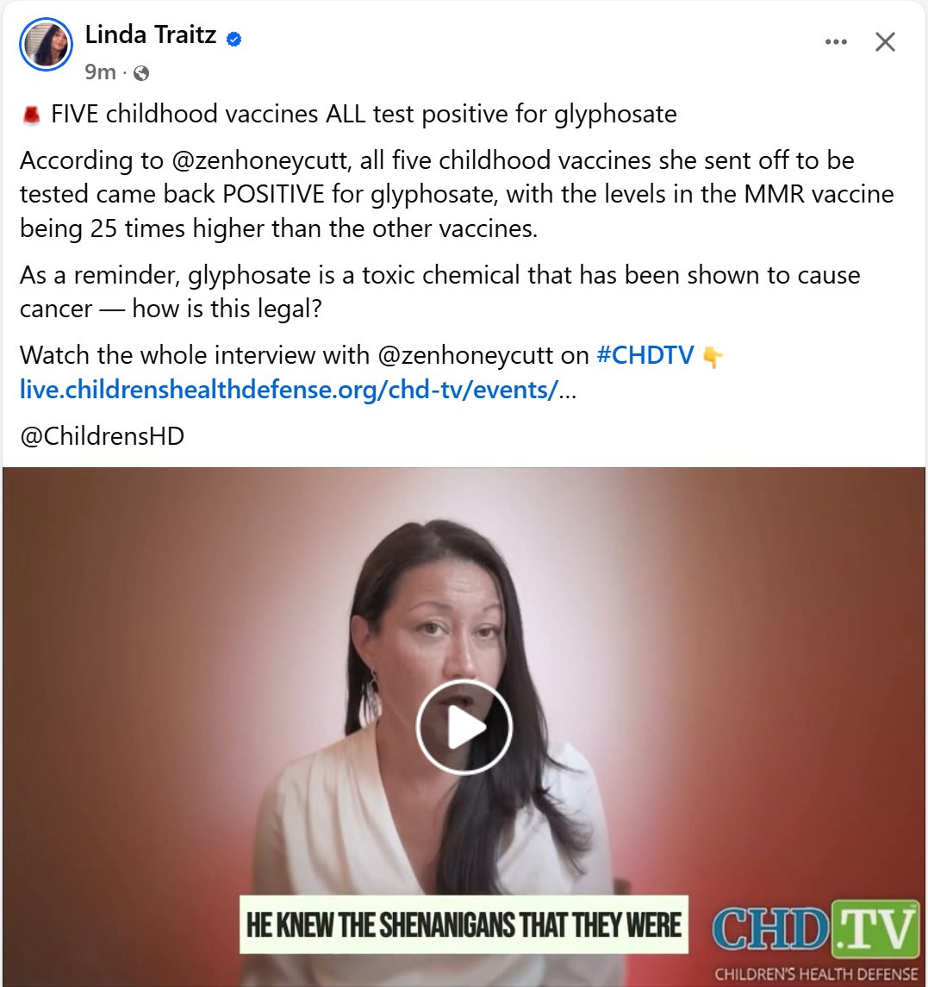Open the #CHDTV hashtag
Image resolution: width=928 pixels, height=987 pixels.
click(645, 355)
